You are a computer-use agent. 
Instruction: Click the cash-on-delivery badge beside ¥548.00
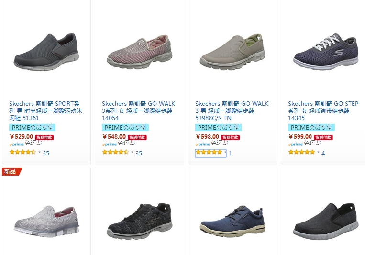(137, 137)
